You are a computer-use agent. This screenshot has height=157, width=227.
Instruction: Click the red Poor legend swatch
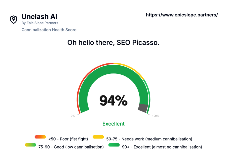click(40, 137)
